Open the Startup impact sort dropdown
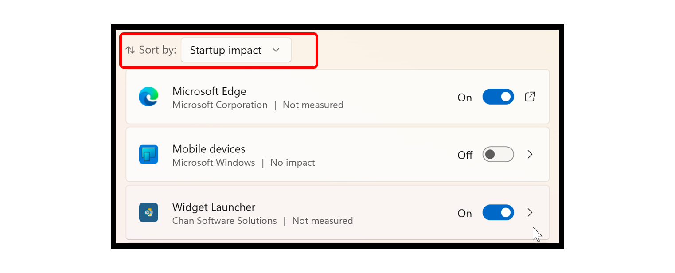Image resolution: width=675 pixels, height=273 pixels. click(236, 50)
